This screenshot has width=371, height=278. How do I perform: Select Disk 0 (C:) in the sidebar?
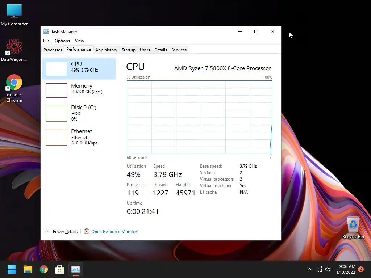coord(79,113)
